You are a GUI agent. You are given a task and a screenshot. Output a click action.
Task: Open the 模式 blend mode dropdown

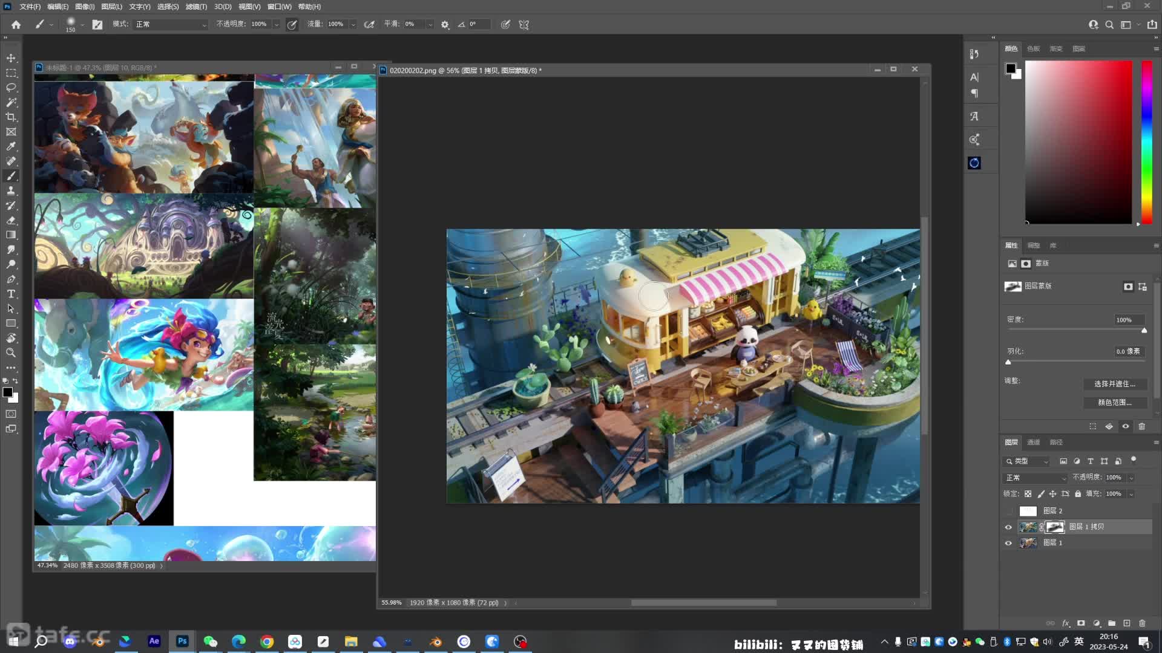click(x=171, y=24)
